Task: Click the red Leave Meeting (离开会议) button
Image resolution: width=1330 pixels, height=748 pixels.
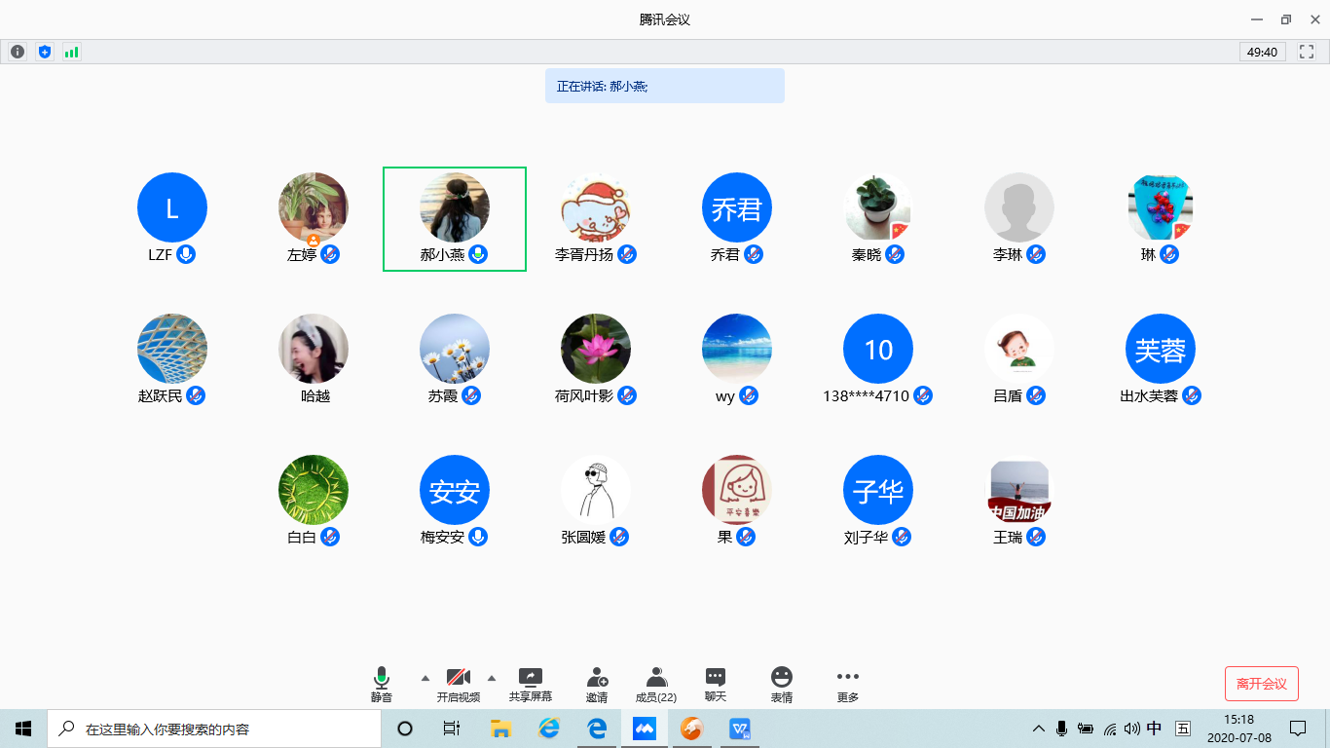Action: [x=1261, y=684]
